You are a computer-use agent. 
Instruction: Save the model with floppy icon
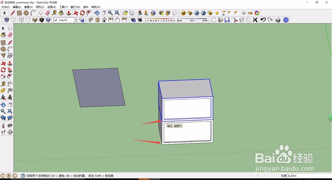tap(227, 20)
